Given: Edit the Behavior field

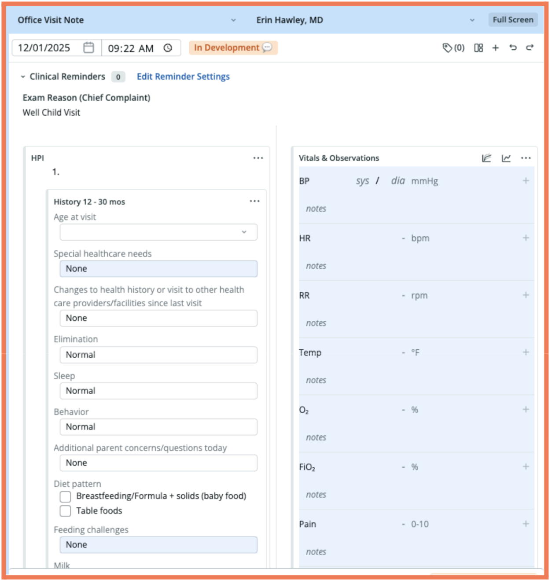Looking at the screenshot, I should coord(158,427).
